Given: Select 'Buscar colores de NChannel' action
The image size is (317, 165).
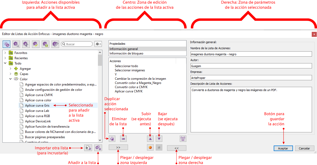Looking at the screenshot, I should pyautogui.click(x=61, y=132).
